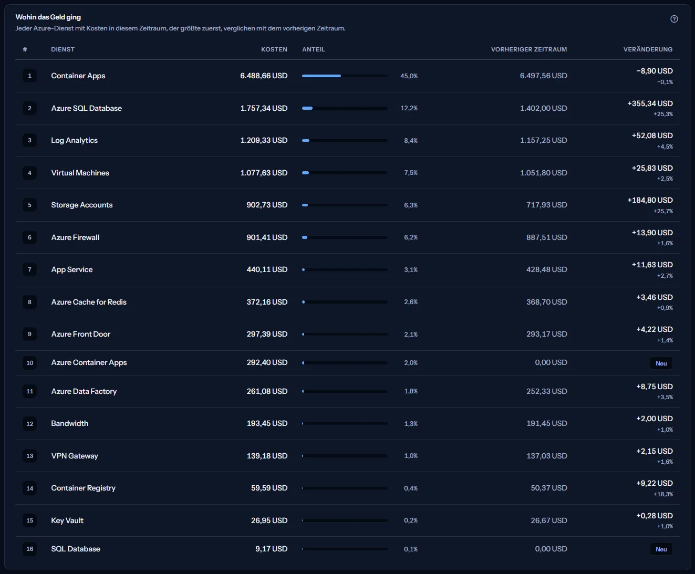
Task: Click the cost 9,17 USD
Action: (272, 549)
